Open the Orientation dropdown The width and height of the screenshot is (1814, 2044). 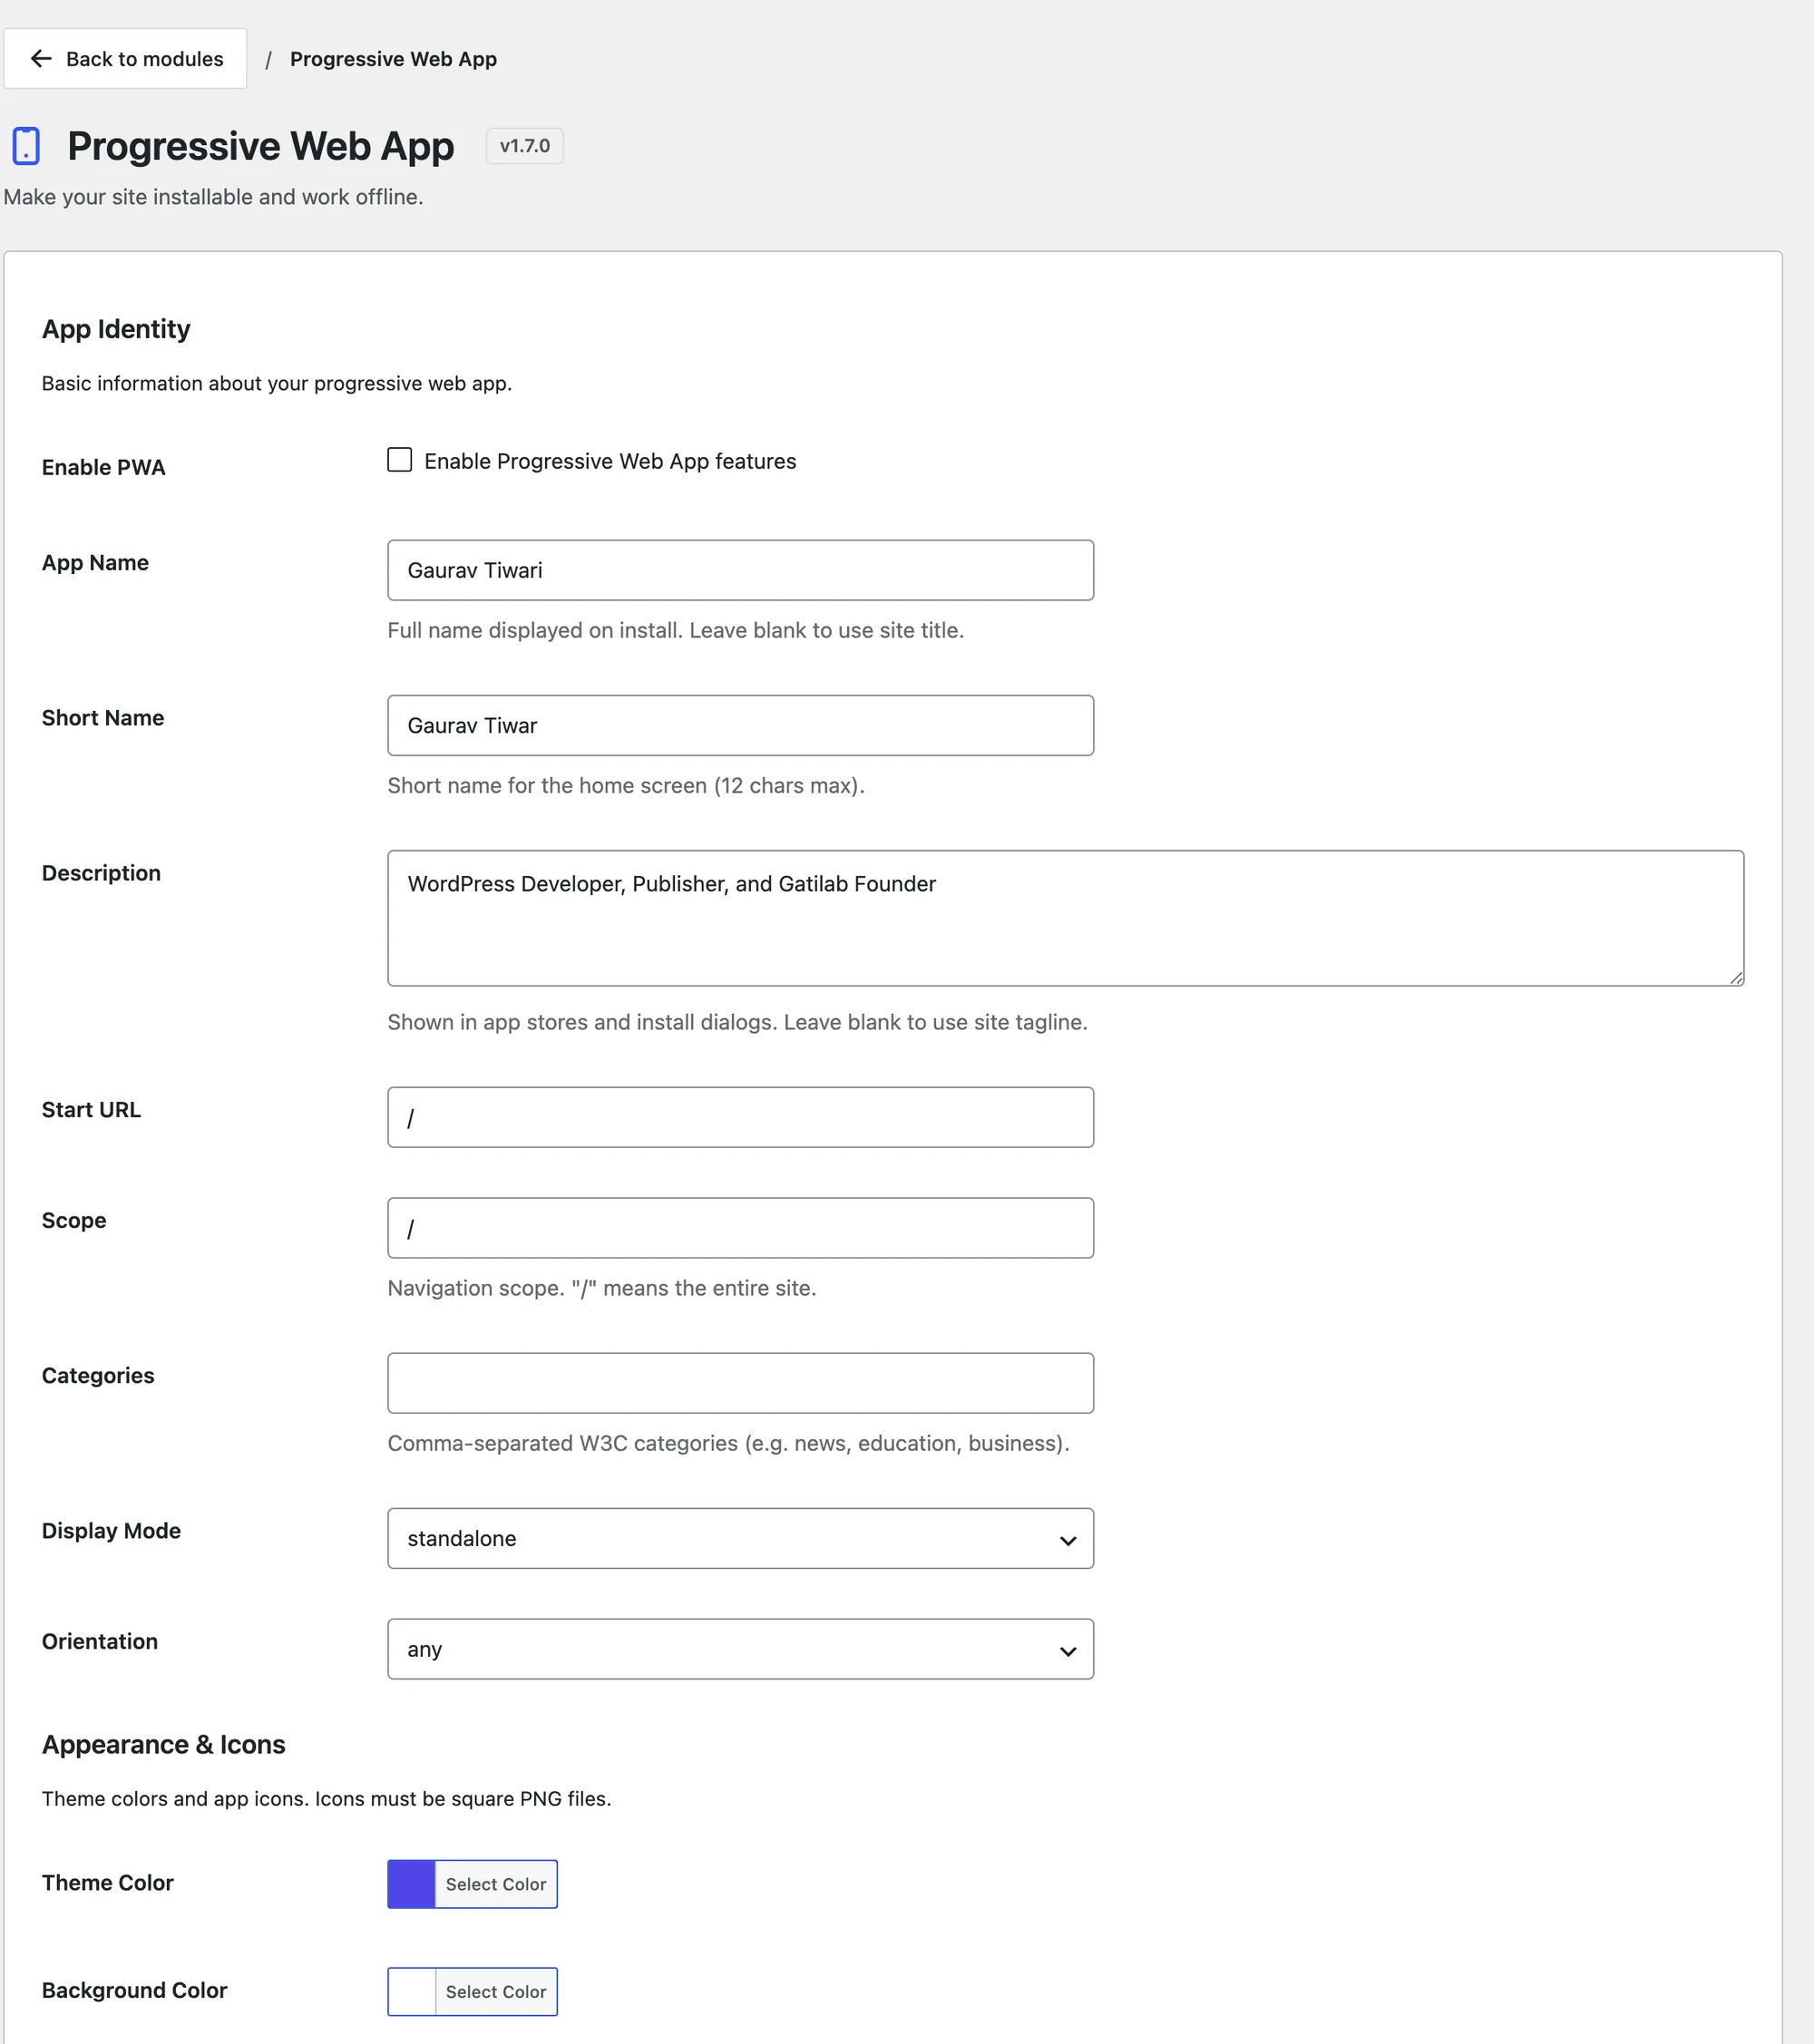pos(740,1649)
